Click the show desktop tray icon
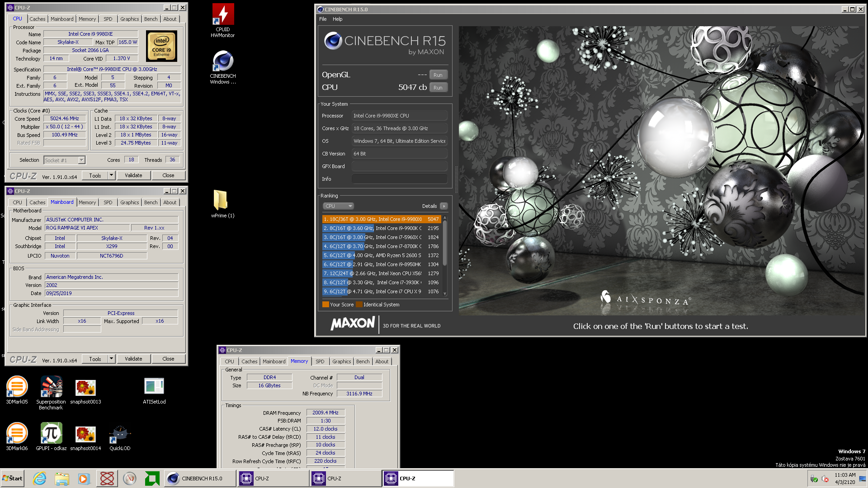 pos(863,479)
